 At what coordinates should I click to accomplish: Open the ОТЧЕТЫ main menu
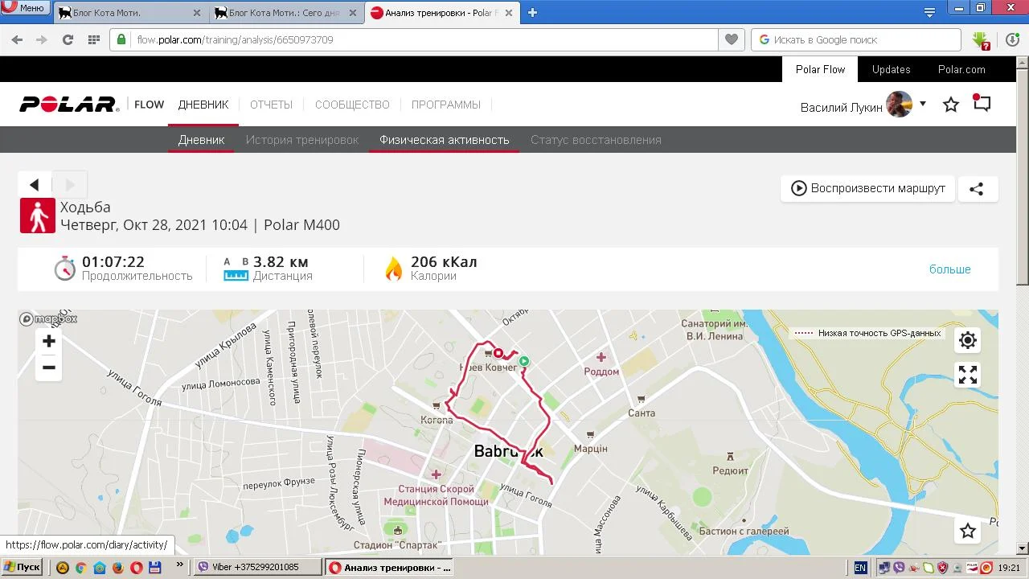[x=271, y=105]
